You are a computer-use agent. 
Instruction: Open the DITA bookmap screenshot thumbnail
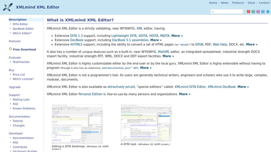pyautogui.click(x=77, y=124)
